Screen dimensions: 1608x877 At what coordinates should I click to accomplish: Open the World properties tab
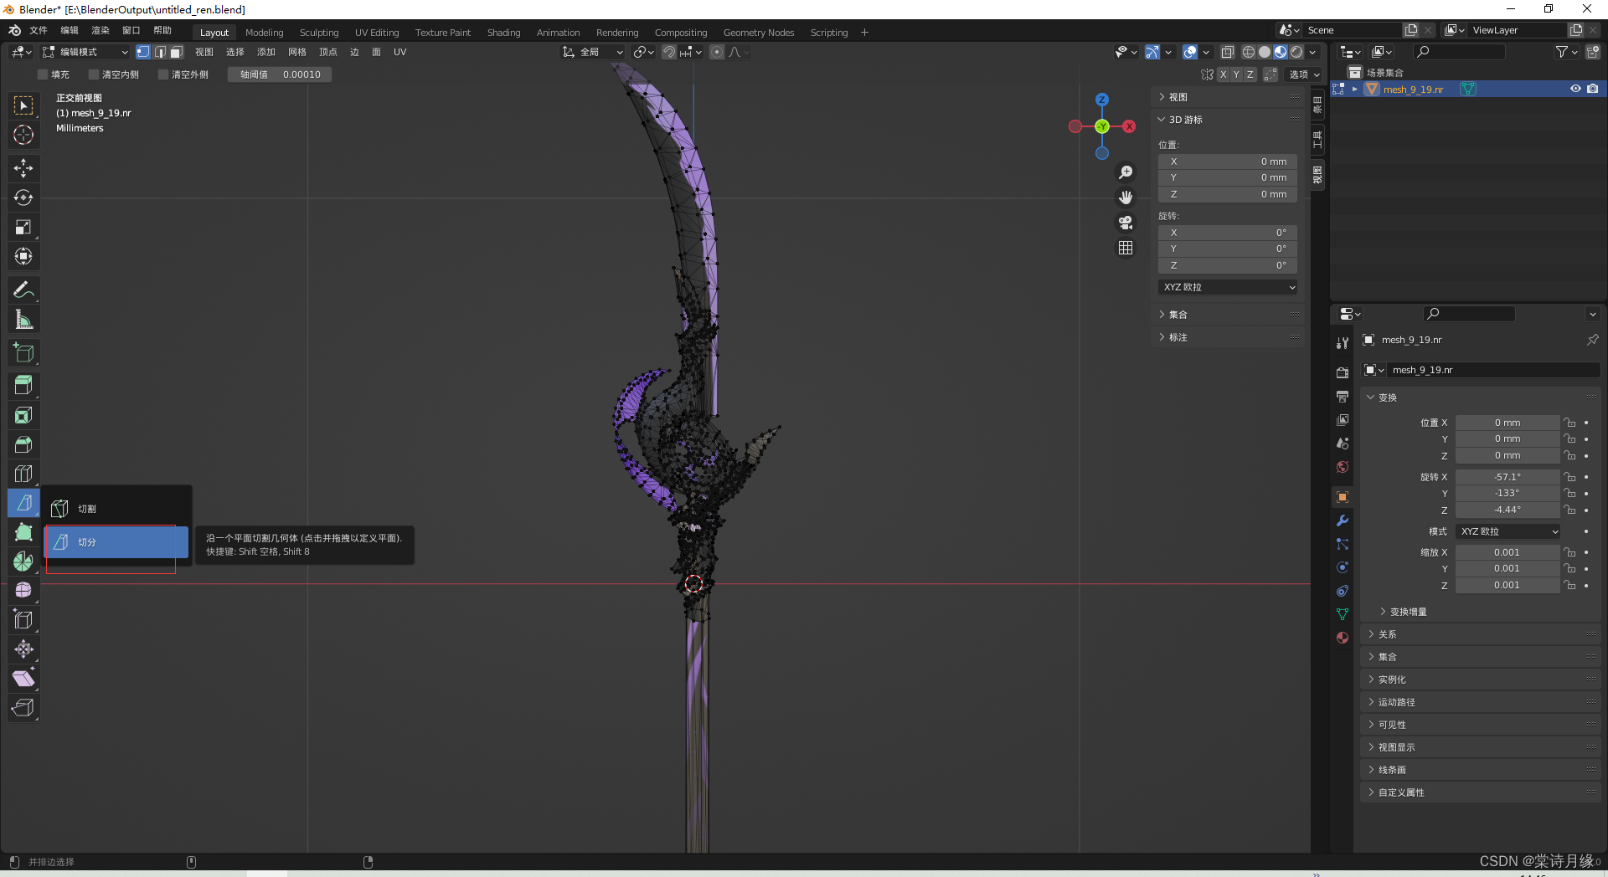(x=1343, y=467)
